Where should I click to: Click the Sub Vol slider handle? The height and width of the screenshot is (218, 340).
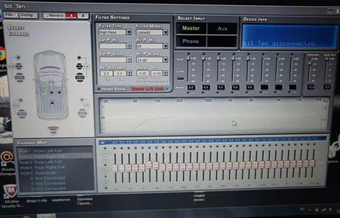point(326,59)
